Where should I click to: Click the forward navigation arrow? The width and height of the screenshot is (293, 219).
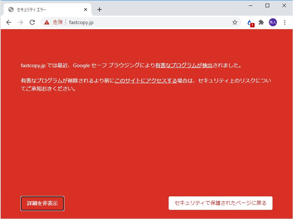pos(20,22)
